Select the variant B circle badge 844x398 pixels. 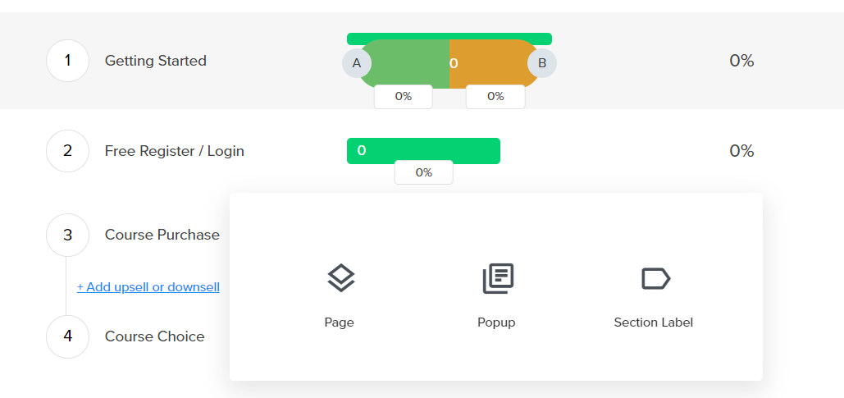(x=541, y=63)
